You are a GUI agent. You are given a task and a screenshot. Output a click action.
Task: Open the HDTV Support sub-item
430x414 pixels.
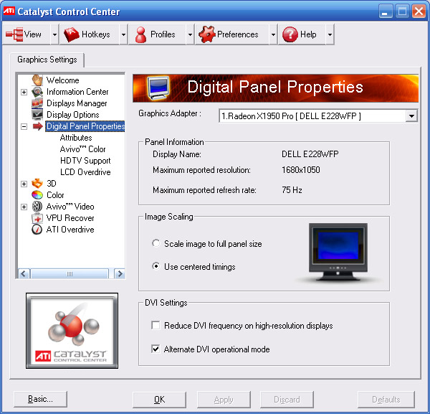point(85,161)
